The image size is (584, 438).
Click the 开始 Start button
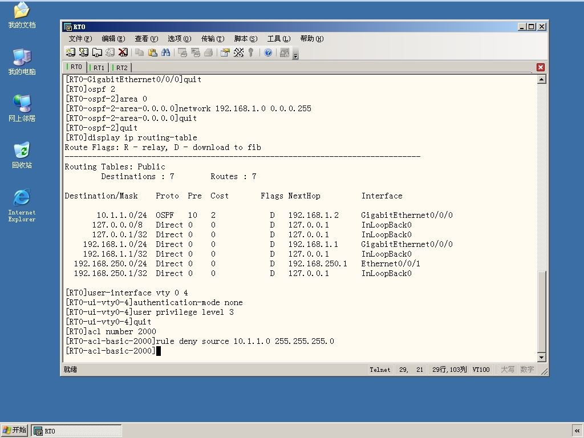tap(14, 431)
